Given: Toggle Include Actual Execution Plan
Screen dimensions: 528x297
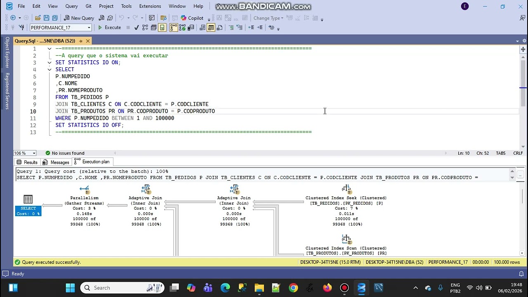Looking at the screenshot, I should (x=174, y=28).
